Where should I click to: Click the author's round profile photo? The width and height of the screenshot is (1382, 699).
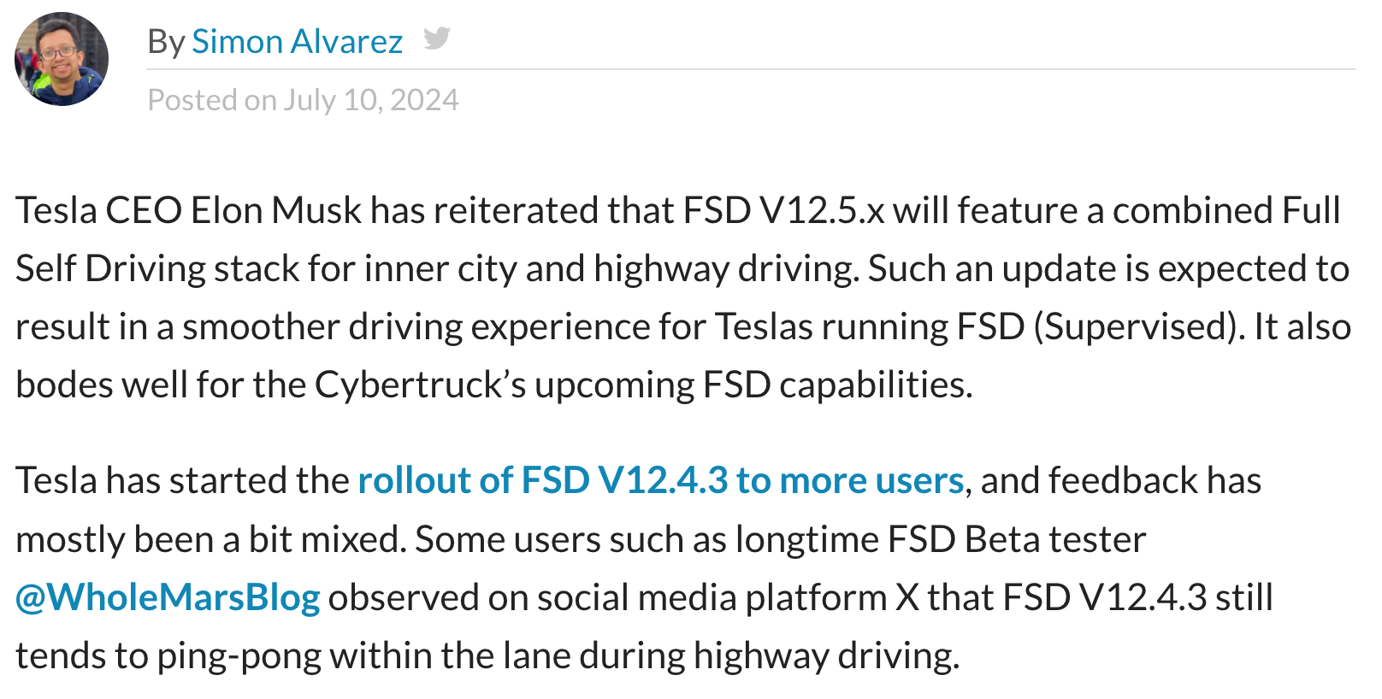tap(62, 59)
